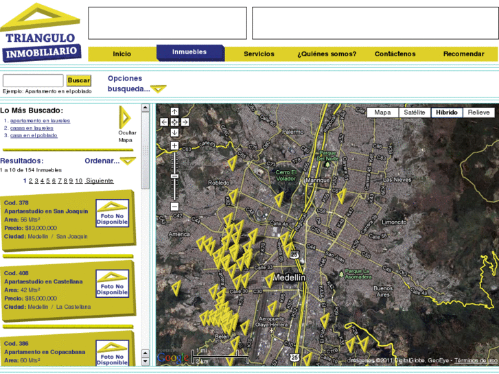The height and width of the screenshot is (374, 499).
Task: Open the Términos de uso map link
Action: [x=476, y=360]
